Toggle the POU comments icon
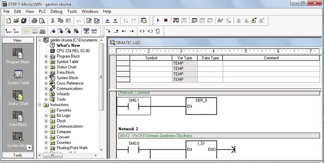Screen dimensions: 324x163 click(x=27, y=31)
